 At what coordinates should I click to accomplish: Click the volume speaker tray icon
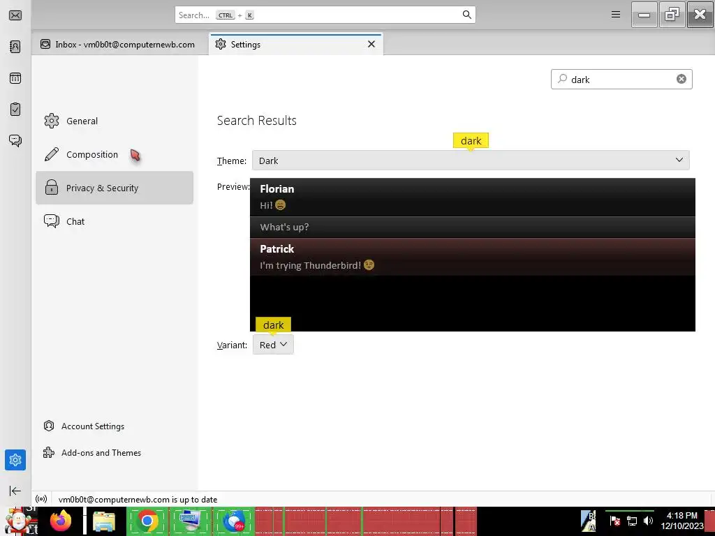click(x=648, y=521)
